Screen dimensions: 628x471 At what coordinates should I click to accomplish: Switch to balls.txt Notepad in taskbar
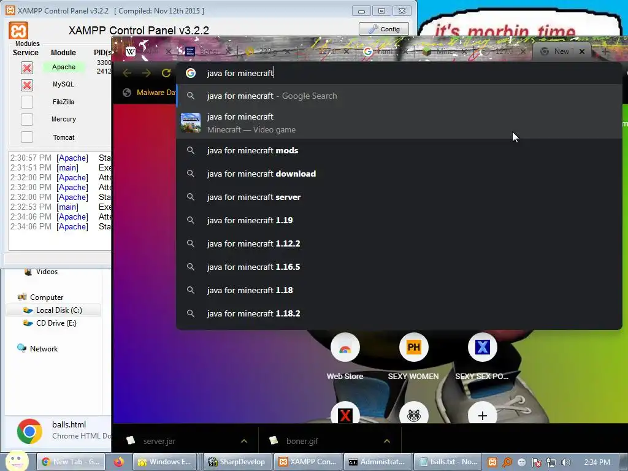click(x=448, y=462)
